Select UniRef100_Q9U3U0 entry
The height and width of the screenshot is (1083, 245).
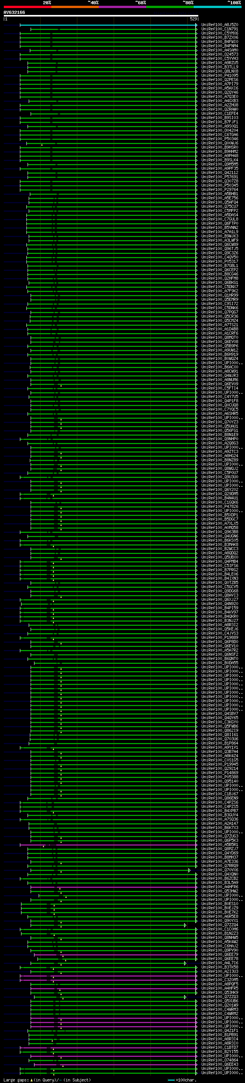click(220, 477)
